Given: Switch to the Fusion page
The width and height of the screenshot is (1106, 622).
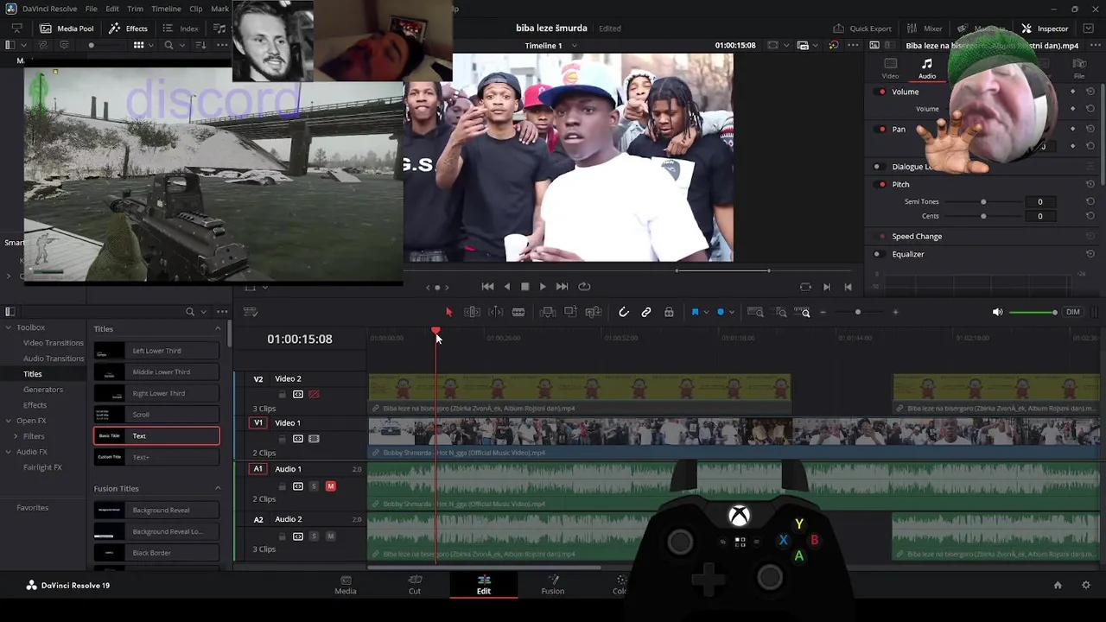Looking at the screenshot, I should point(553,585).
